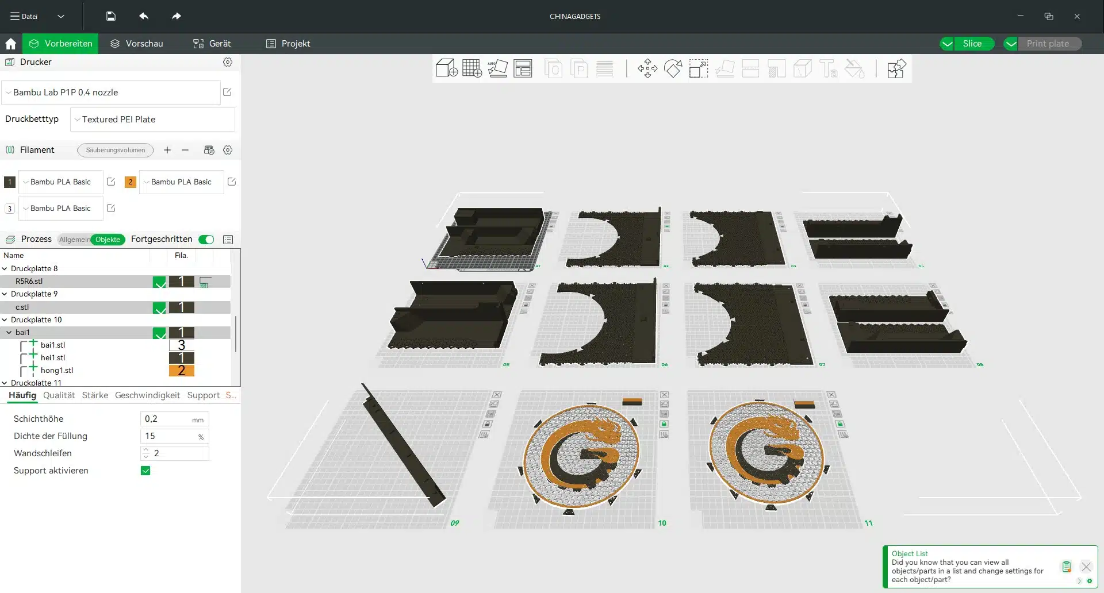This screenshot has height=593, width=1104.
Task: Switch process mode to Allgemein
Action: (x=75, y=240)
